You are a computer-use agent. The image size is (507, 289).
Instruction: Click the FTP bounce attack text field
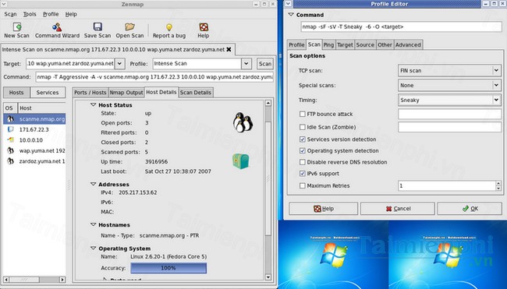[x=450, y=114]
